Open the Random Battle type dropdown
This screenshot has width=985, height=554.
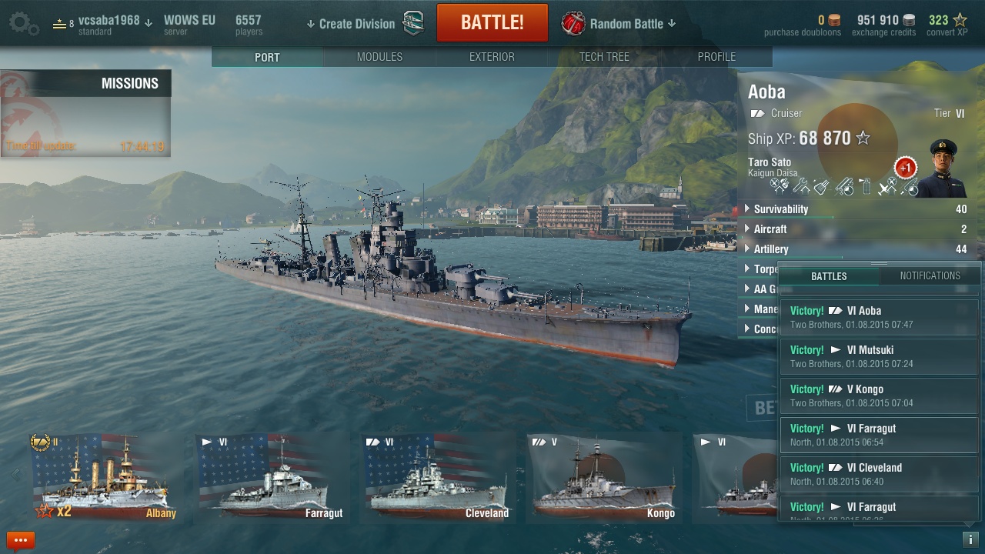(633, 24)
